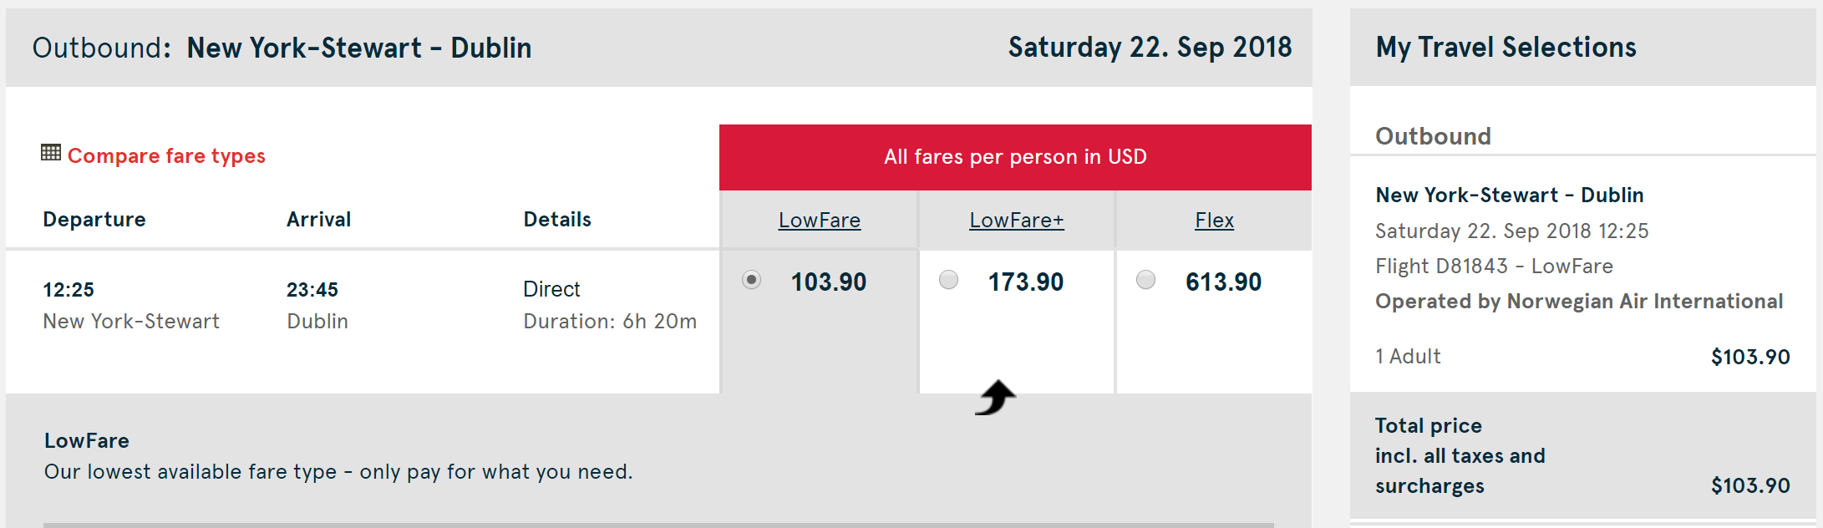Screen dimensions: 1823x528
Task: Open the LowFare column header link
Action: pyautogui.click(x=819, y=221)
